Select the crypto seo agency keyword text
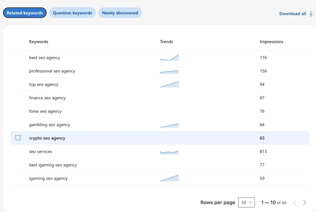Image resolution: width=316 pixels, height=212 pixels. (x=47, y=138)
